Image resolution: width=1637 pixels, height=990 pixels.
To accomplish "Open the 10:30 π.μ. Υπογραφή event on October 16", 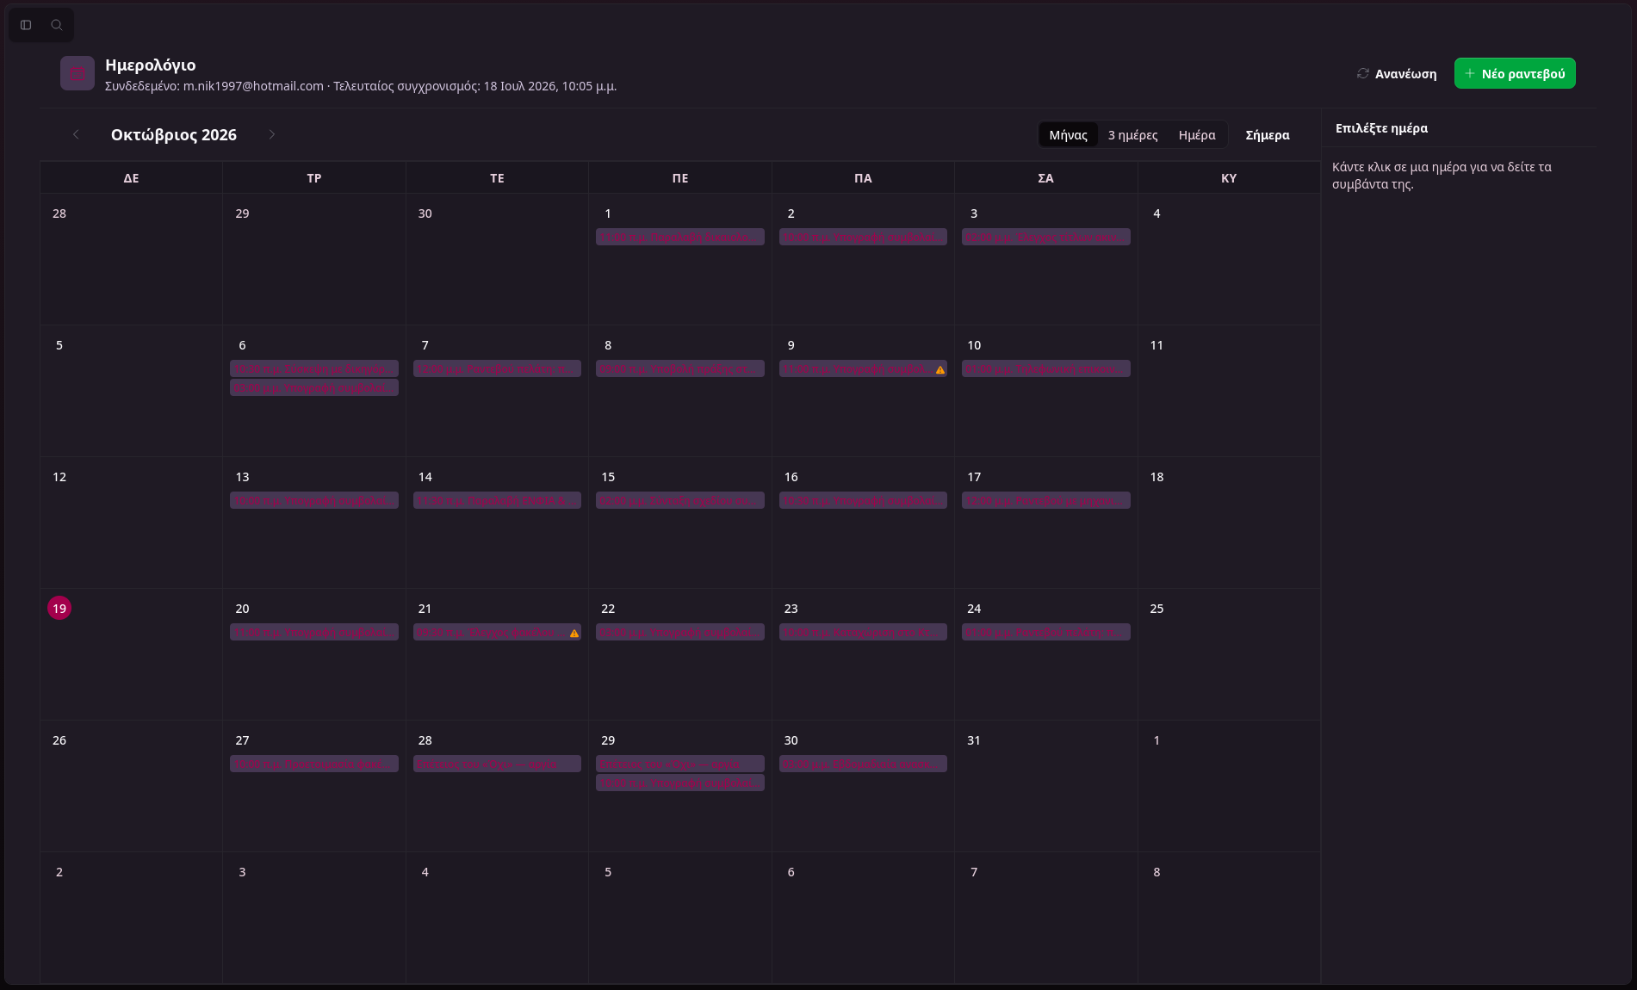I will pyautogui.click(x=863, y=500).
